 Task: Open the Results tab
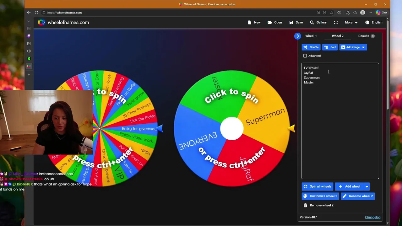coord(366,36)
